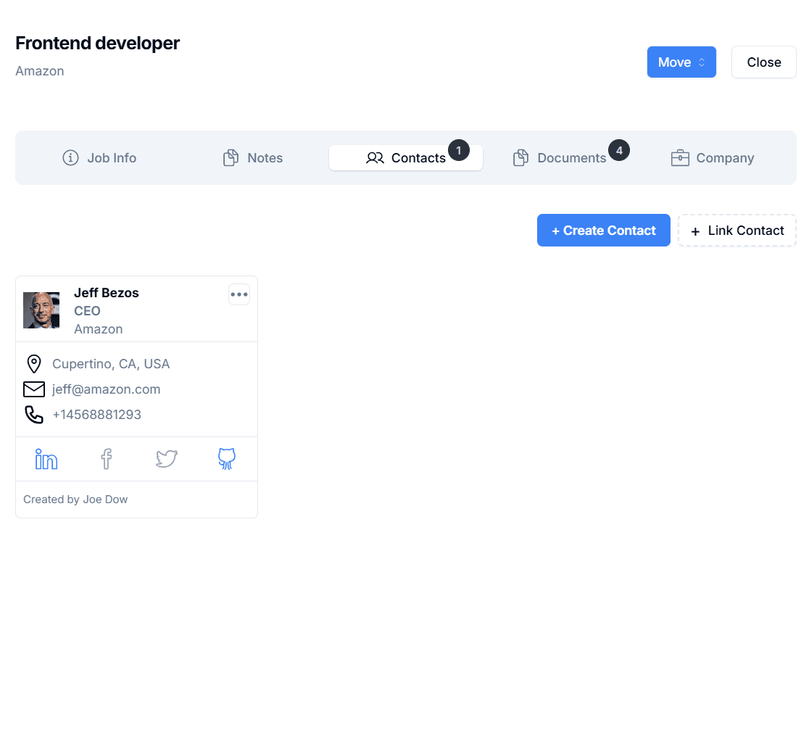Click the Link Contact button

click(x=737, y=230)
